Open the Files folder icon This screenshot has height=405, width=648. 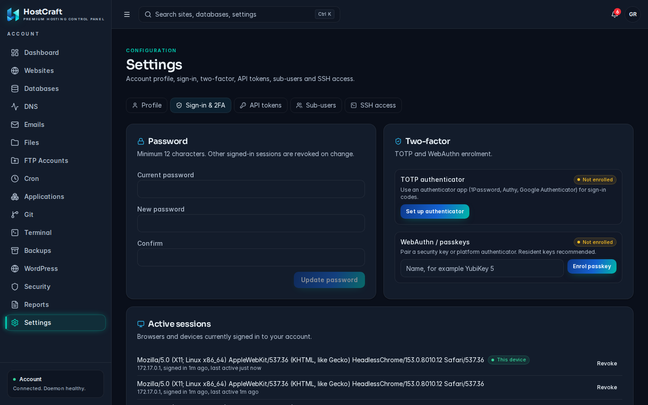pos(15,143)
